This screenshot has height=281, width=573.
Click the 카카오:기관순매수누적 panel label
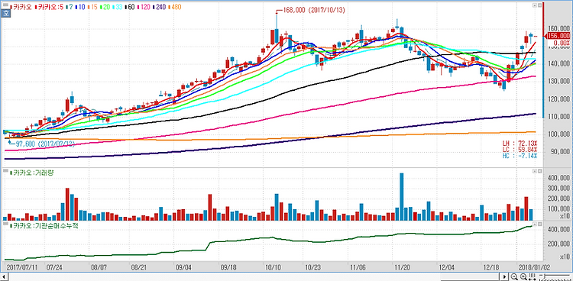coord(44,226)
